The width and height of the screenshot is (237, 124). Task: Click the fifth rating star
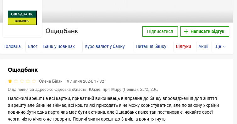pos(34,81)
